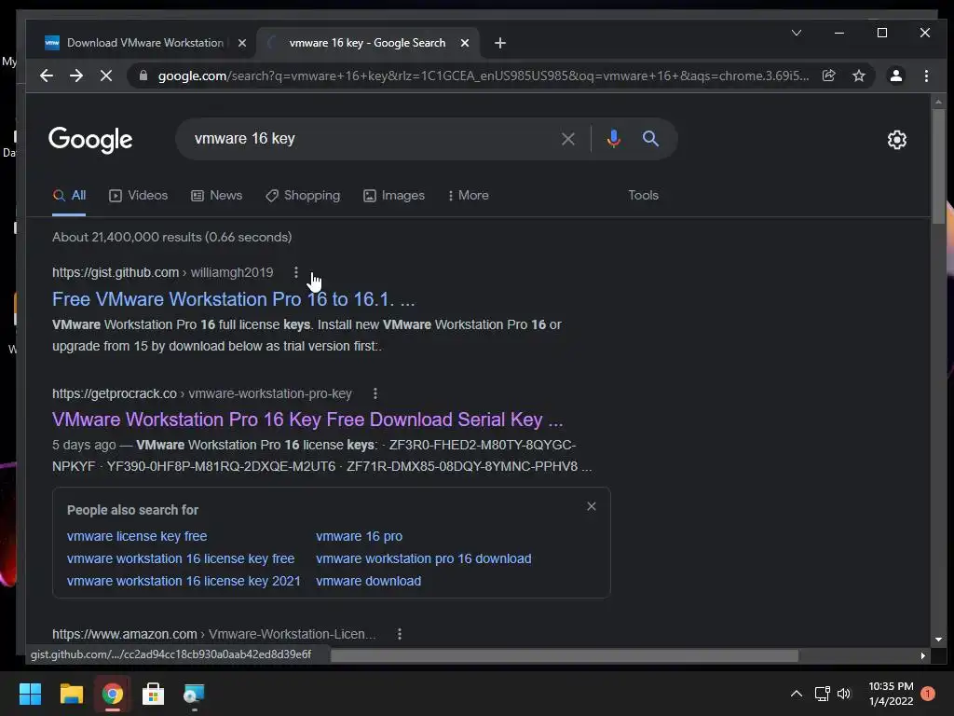Click the About 21,400,000 results text

click(x=171, y=237)
